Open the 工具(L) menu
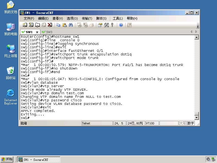Image resolution: width=217 pixels, height=163 pixels. coord(118,18)
